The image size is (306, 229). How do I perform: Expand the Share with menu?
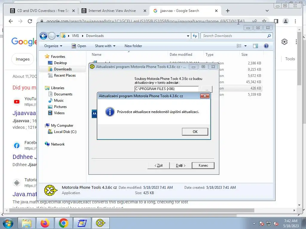point(105,46)
